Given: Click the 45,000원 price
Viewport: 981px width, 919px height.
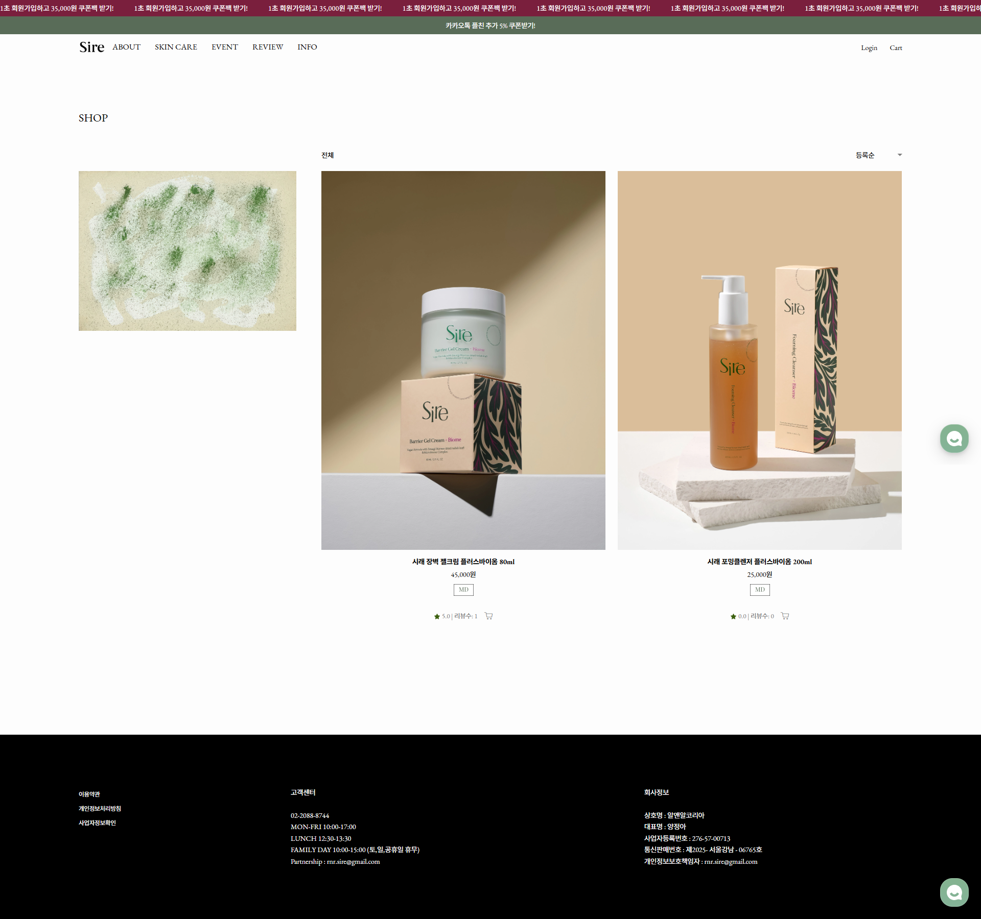Looking at the screenshot, I should [x=463, y=575].
